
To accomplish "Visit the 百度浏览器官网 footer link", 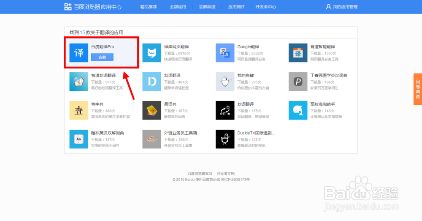I will [200, 174].
